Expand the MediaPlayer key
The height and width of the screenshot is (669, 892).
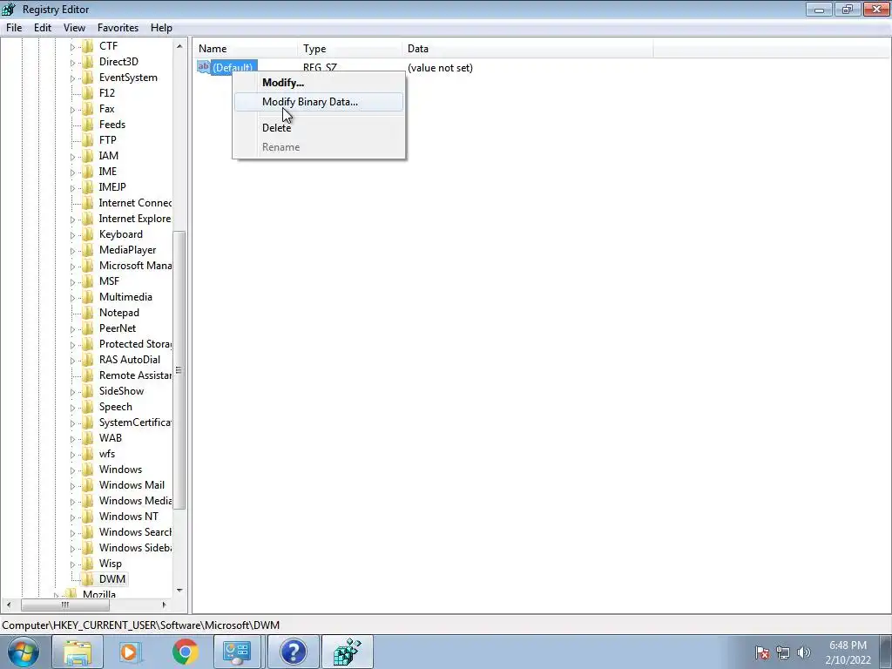(72, 250)
